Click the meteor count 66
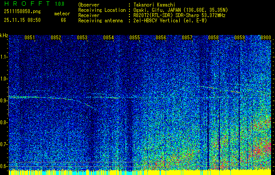 [x=63, y=20]
